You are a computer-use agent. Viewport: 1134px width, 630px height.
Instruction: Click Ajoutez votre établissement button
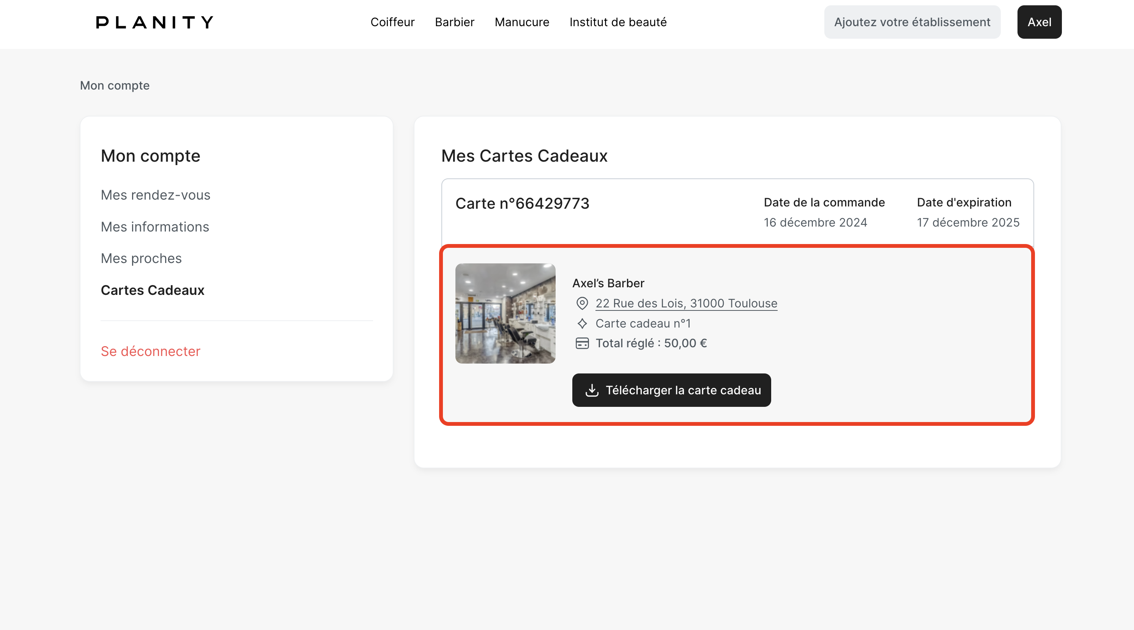click(x=912, y=22)
